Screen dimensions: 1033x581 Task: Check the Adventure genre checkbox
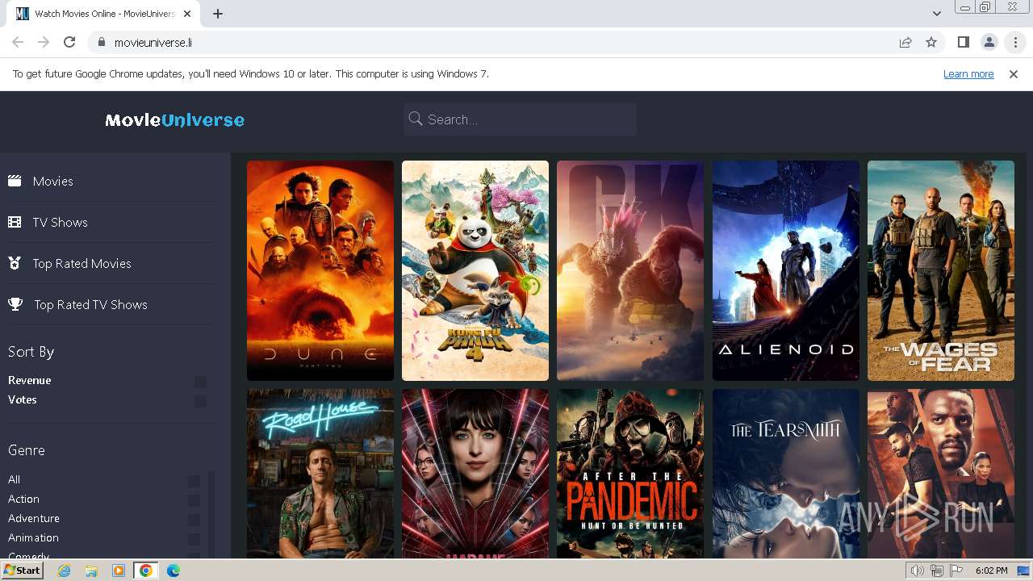point(194,520)
